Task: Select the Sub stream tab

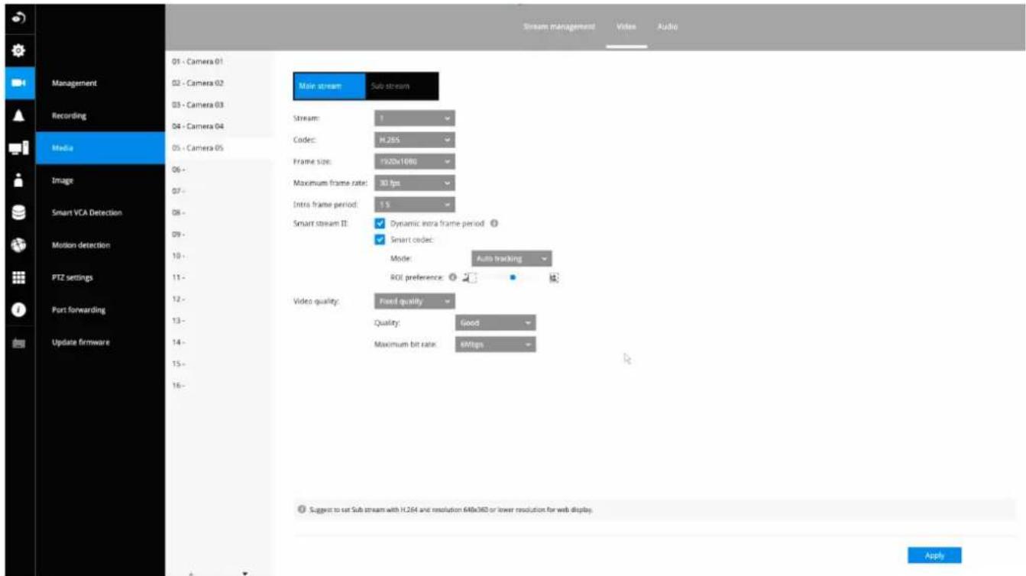Action: pos(402,86)
